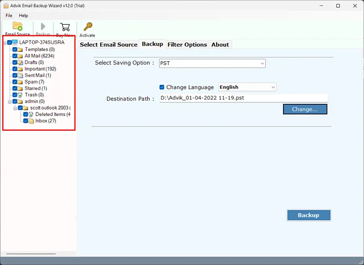The width and height of the screenshot is (364, 265).
Task: Click the Templates folder icon
Action: [20, 50]
